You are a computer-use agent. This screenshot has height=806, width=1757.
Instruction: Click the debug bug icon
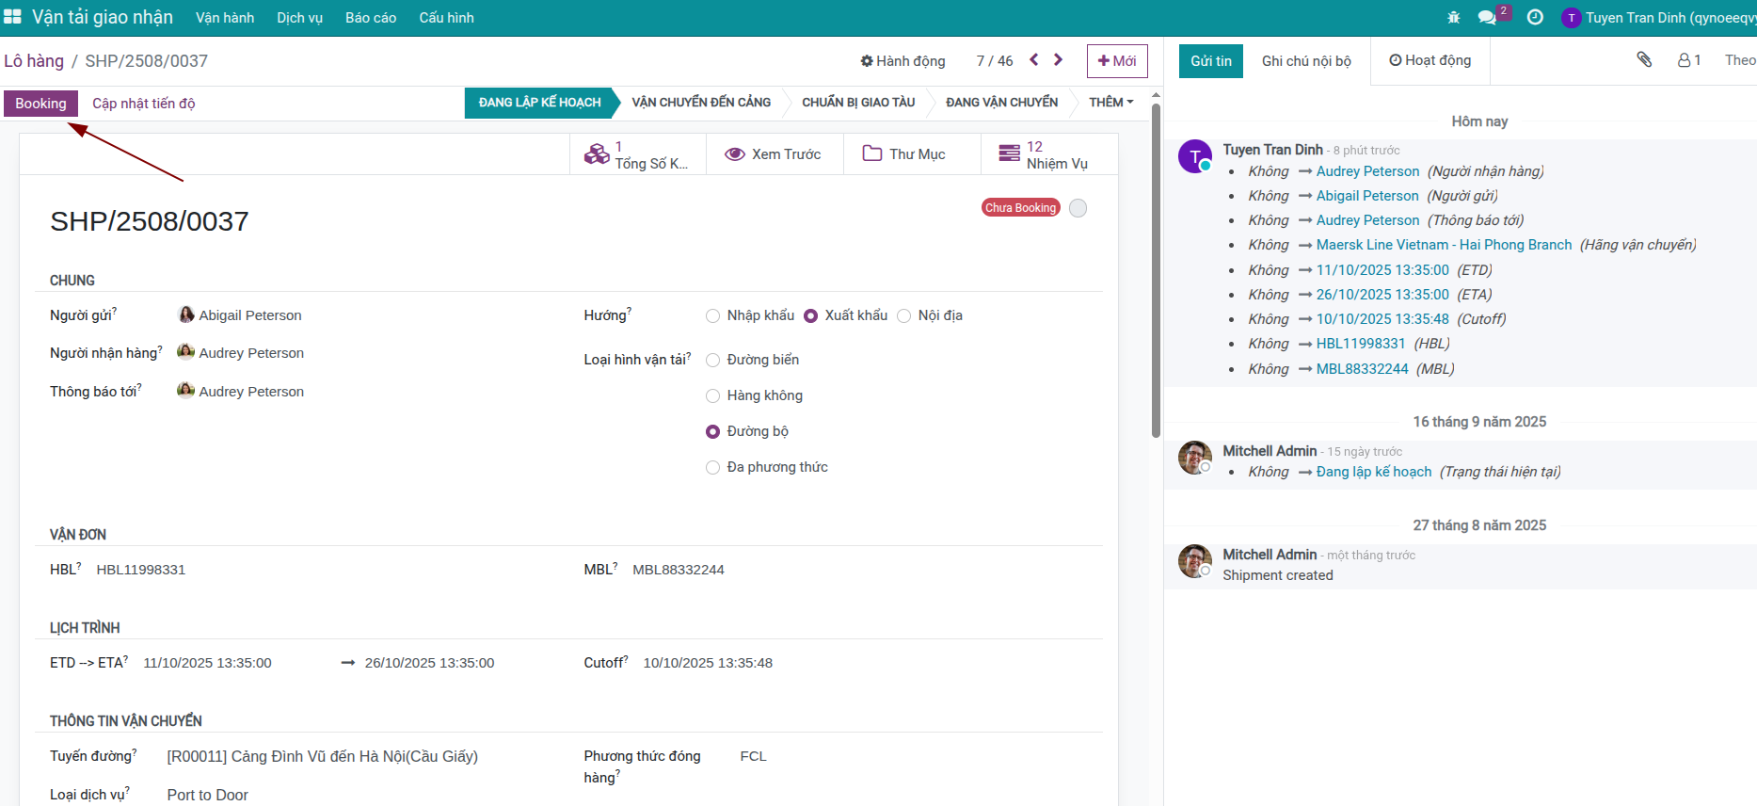(1454, 18)
